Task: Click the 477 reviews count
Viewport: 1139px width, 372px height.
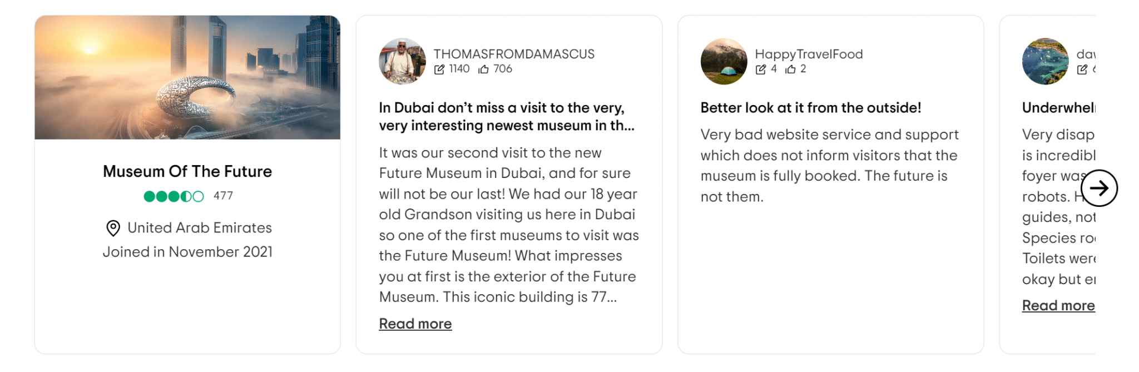Action: (223, 196)
